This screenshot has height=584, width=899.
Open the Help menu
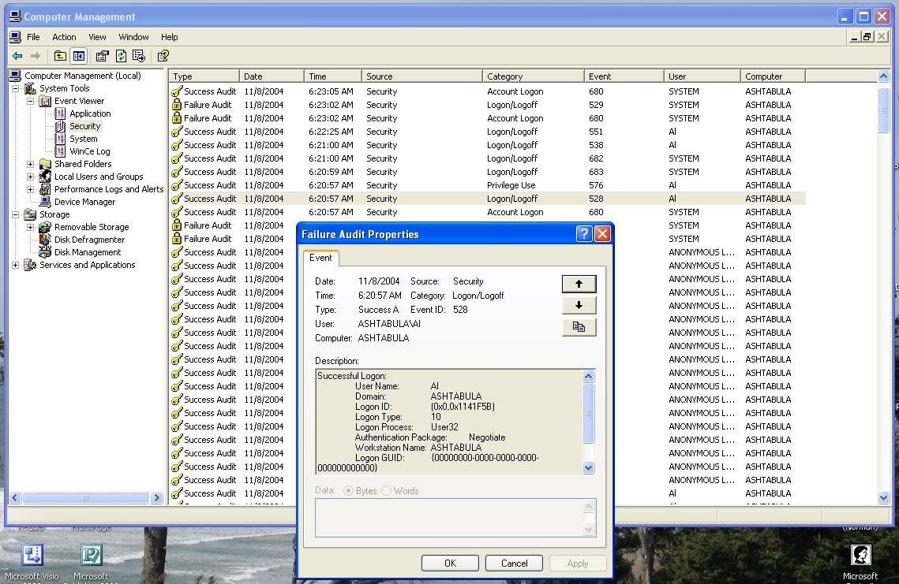pyautogui.click(x=169, y=37)
